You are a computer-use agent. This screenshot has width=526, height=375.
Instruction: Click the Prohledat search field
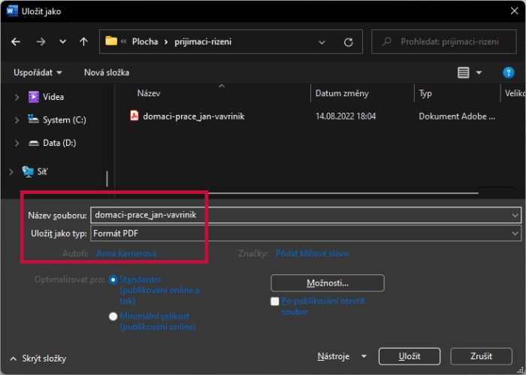(x=444, y=41)
